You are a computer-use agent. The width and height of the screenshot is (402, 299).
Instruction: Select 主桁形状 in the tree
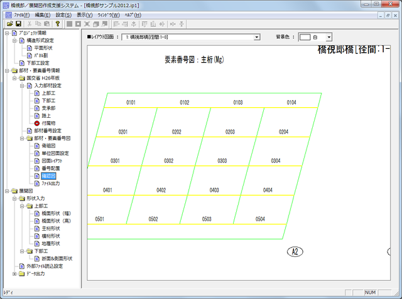[x=50, y=228]
